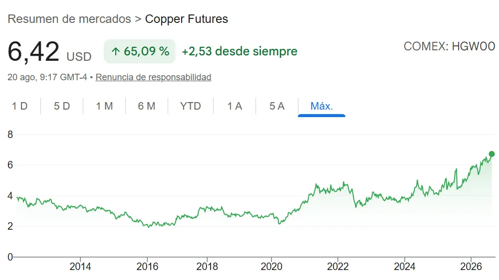Click the 2024 x-axis year label
Viewport: 499px width, 280px height.
tap(405, 266)
